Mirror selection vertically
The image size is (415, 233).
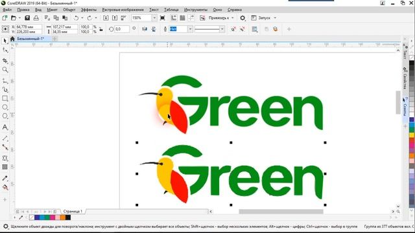pyautogui.click(x=154, y=29)
